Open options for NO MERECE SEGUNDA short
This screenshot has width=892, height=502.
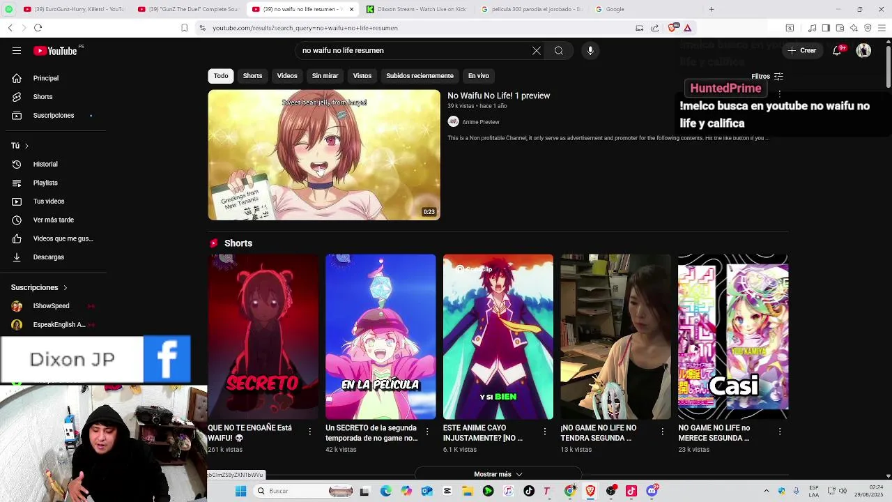coord(780,432)
